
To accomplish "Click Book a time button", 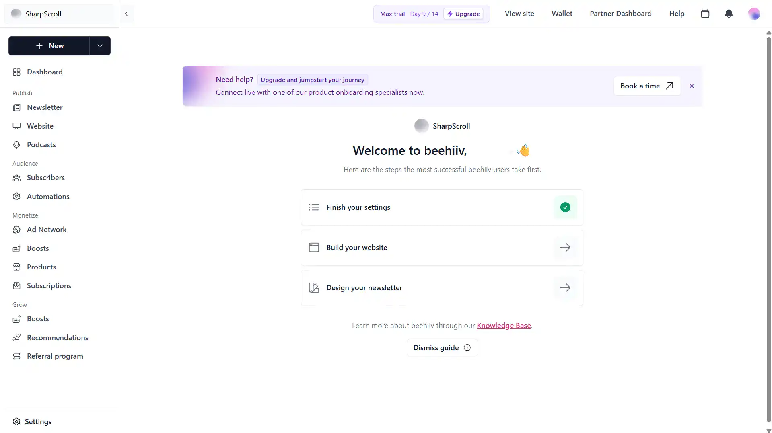I will pos(647,86).
